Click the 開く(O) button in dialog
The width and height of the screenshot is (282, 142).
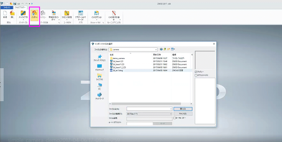click(x=183, y=109)
